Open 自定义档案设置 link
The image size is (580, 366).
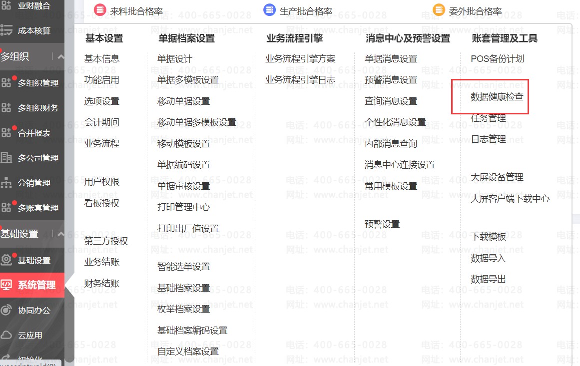188,352
